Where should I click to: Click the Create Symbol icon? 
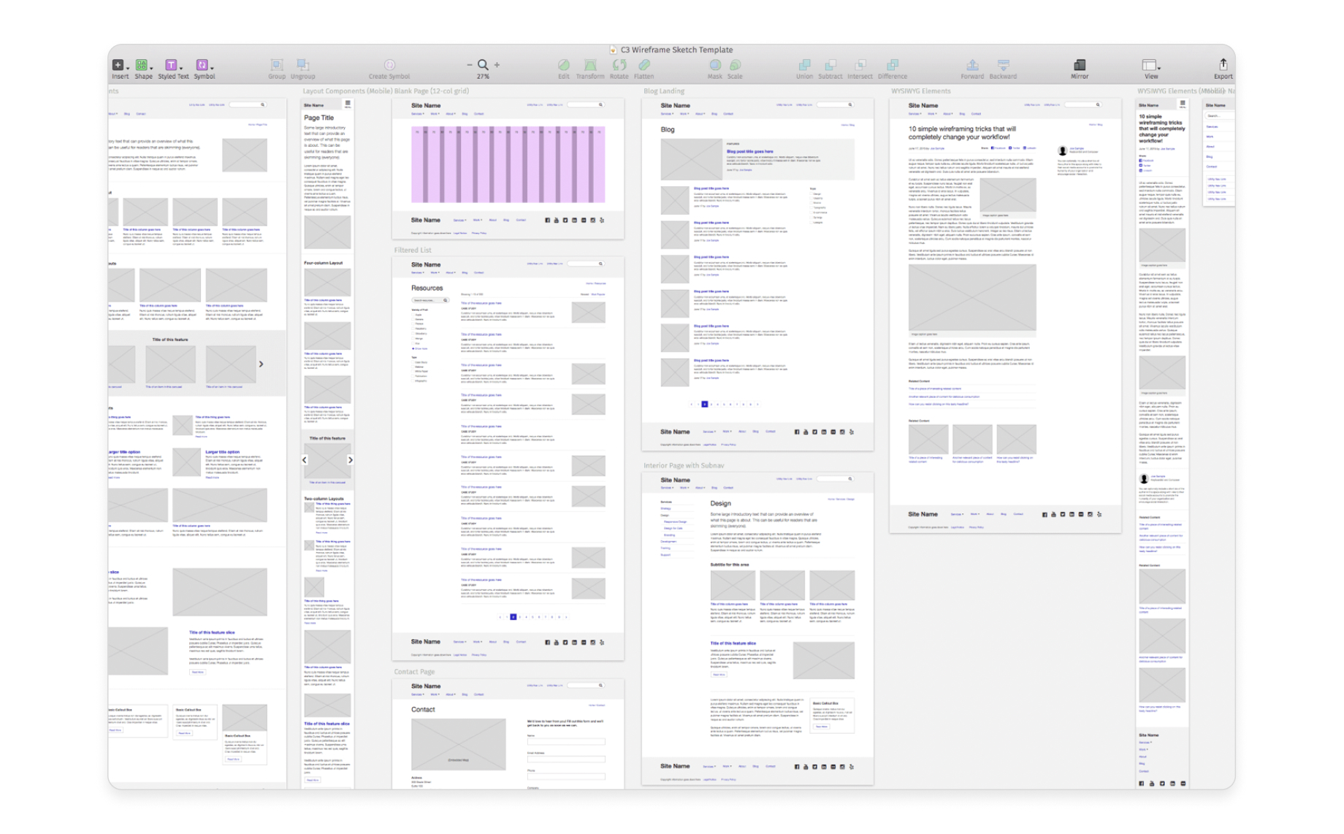click(x=389, y=66)
